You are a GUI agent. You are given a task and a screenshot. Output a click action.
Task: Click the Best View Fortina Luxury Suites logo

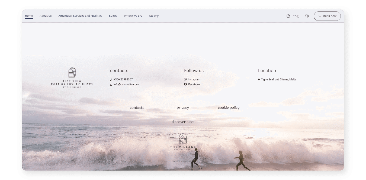coord(72,78)
